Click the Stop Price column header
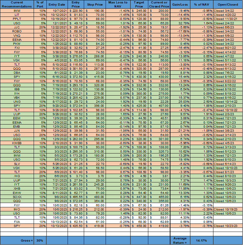 (95, 4)
